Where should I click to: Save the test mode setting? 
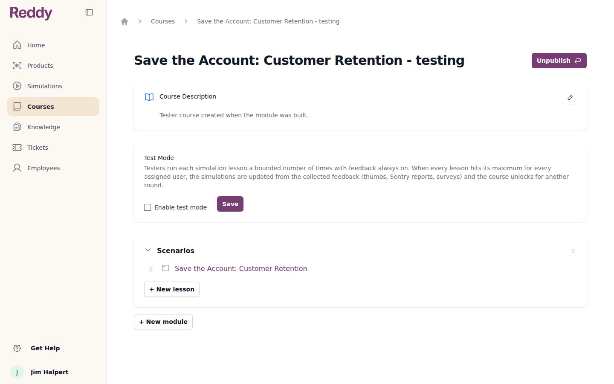point(230,204)
